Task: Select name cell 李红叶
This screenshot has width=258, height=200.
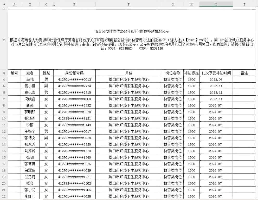Action: 30,196
